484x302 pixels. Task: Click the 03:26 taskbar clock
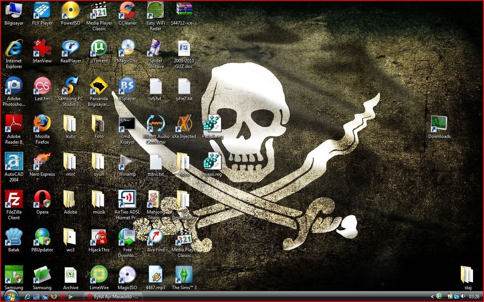pos(474,297)
